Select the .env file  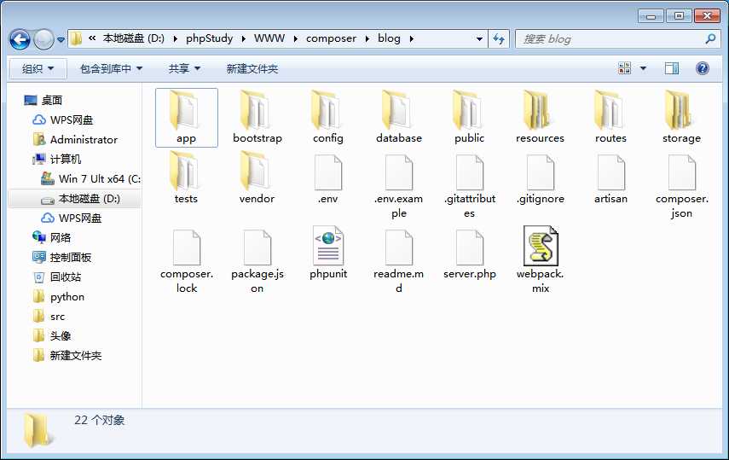click(x=327, y=179)
